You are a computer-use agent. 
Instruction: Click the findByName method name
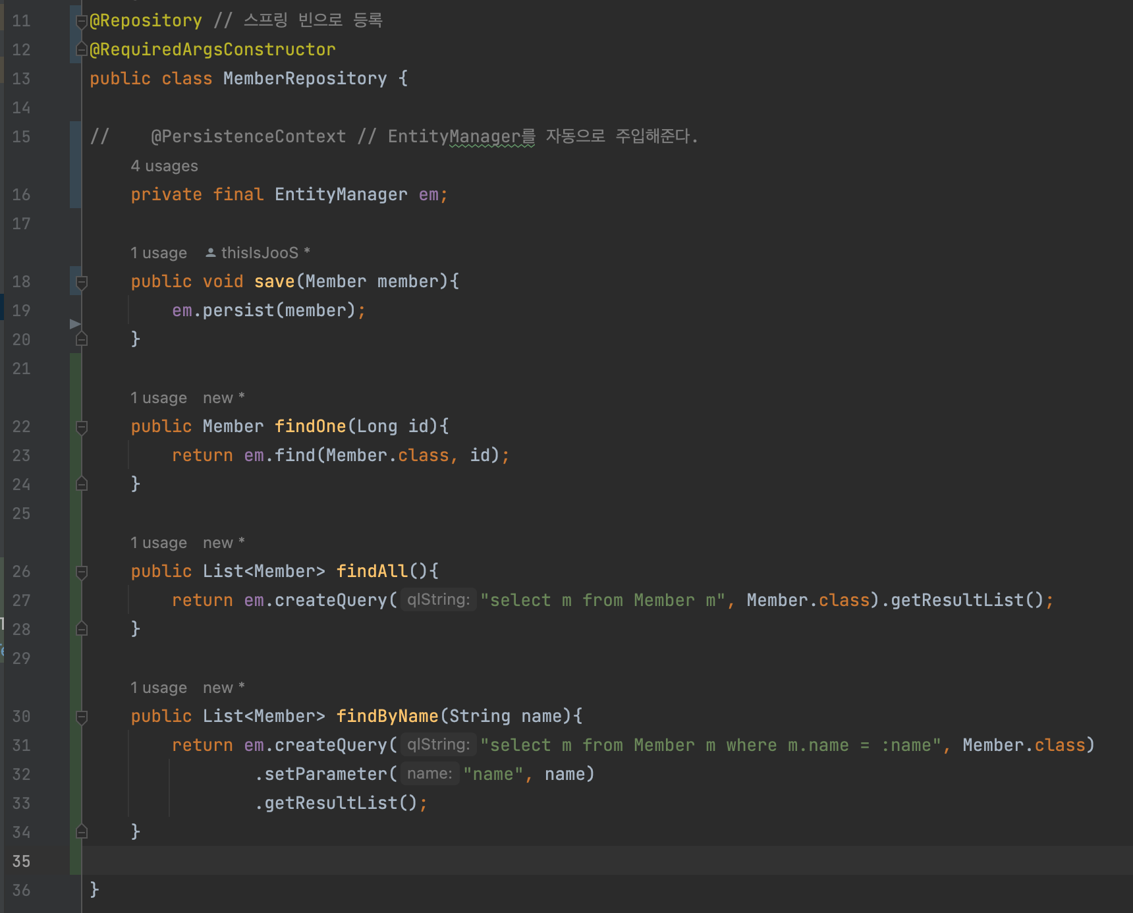click(387, 716)
